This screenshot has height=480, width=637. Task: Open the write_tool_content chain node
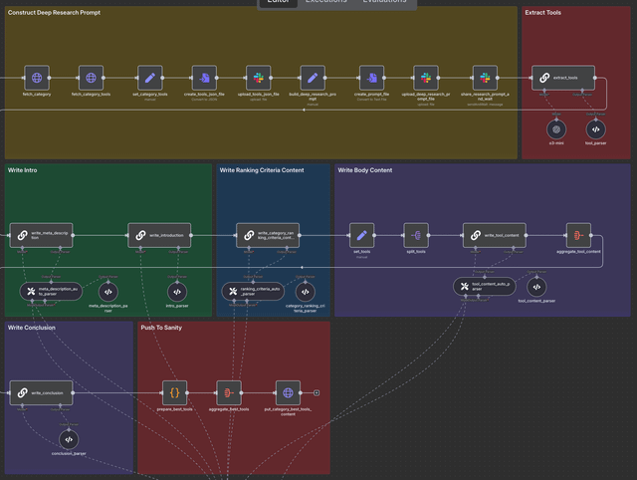pos(495,235)
